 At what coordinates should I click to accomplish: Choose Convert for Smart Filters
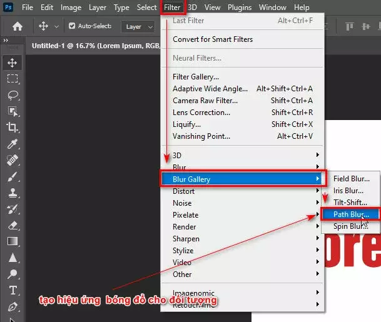pos(243,39)
